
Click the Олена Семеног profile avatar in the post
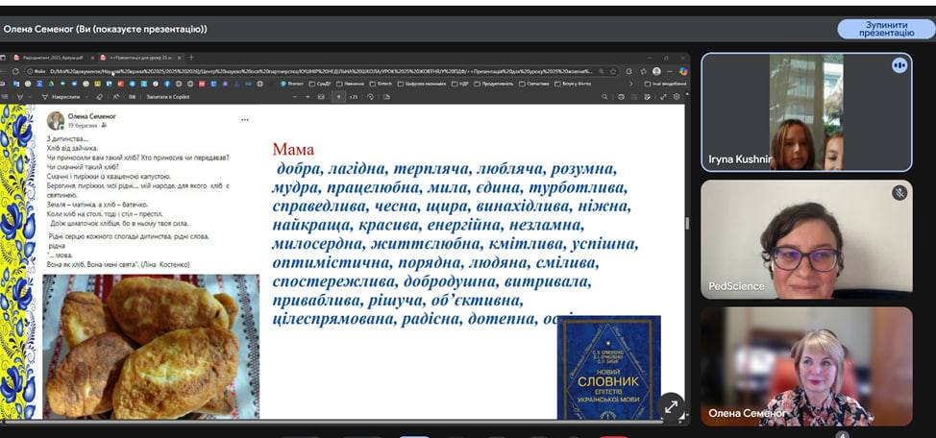point(56,120)
